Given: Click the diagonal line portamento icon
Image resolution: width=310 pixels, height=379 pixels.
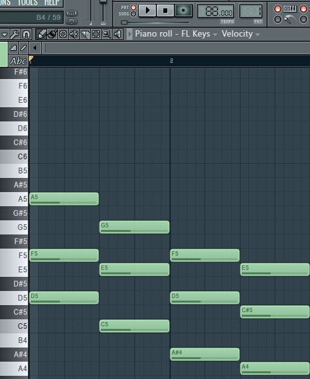Looking at the screenshot, I should pos(23,48).
